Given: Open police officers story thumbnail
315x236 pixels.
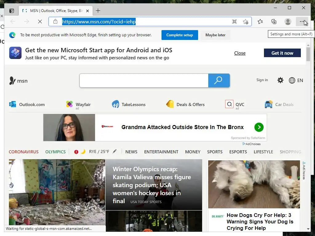Looking at the screenshot, I should pyautogui.click(x=154, y=221).
